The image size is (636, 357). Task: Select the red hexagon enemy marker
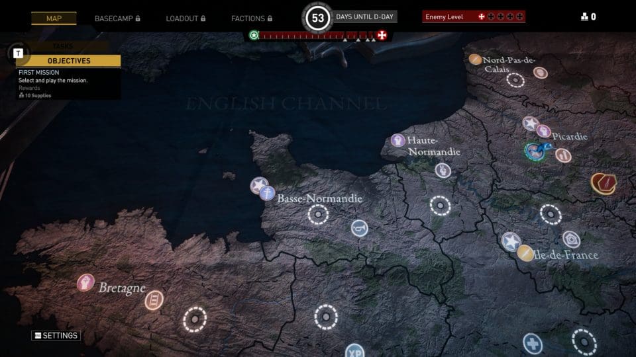603,183
